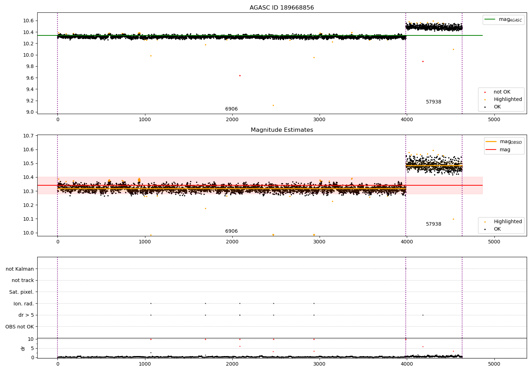The image size is (532, 372).
Task: Click the black 'OK' marker in top legend
Action: [x=485, y=107]
